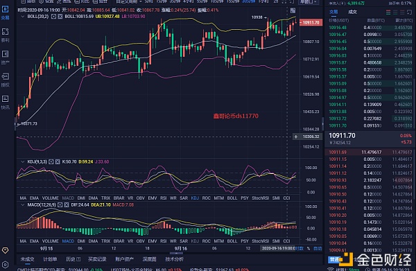Screen dimensions: 416x271
Task: Open the 计划单 planned orders tab
Action: 50,259
